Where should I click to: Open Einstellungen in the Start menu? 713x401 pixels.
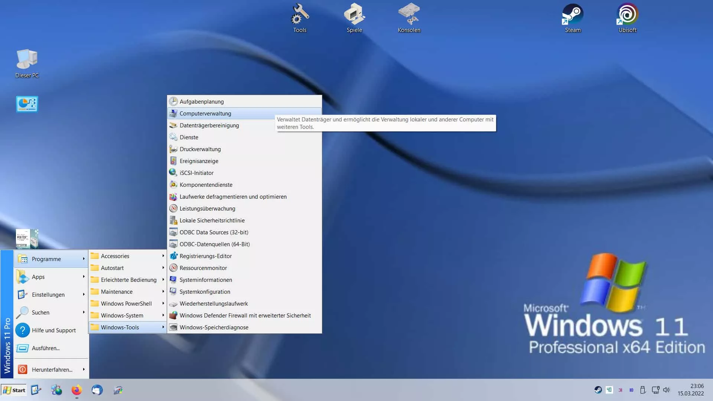(51, 294)
